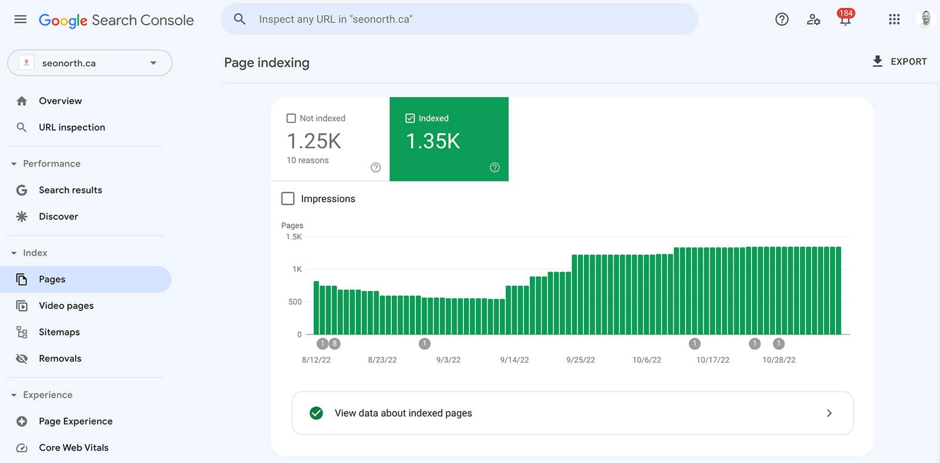Select the Indexed 1.35K green card
Viewport: 940px width, 463px height.
(x=449, y=139)
